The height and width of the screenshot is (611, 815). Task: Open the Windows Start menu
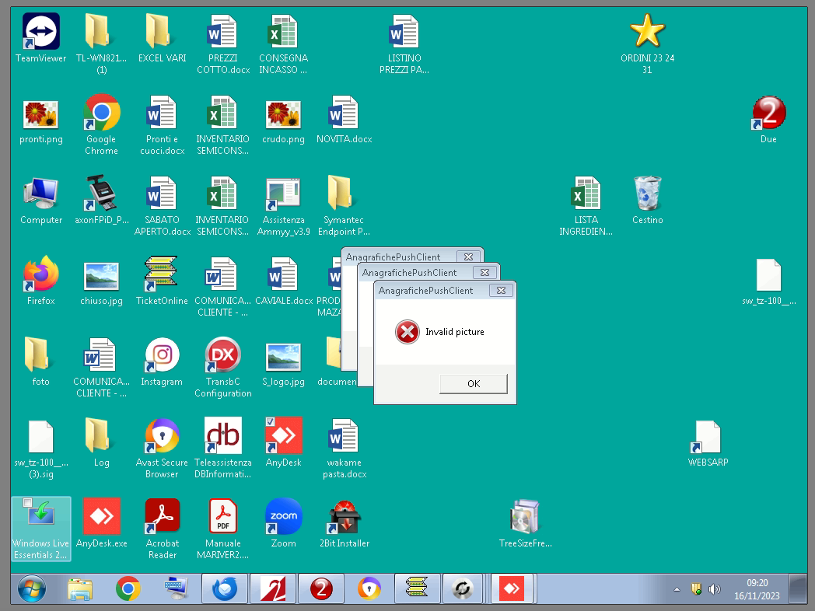[32, 588]
